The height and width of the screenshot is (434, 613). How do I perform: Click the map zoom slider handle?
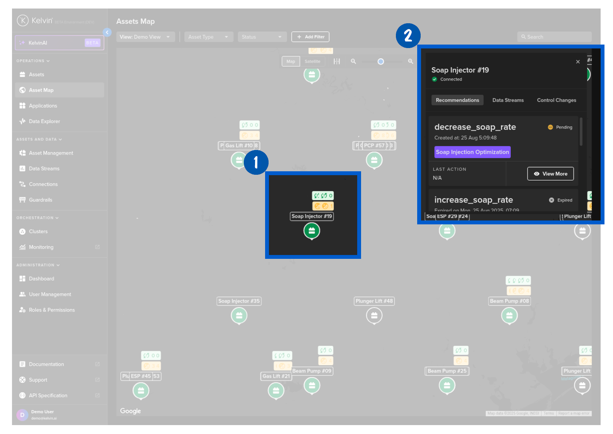tap(381, 62)
